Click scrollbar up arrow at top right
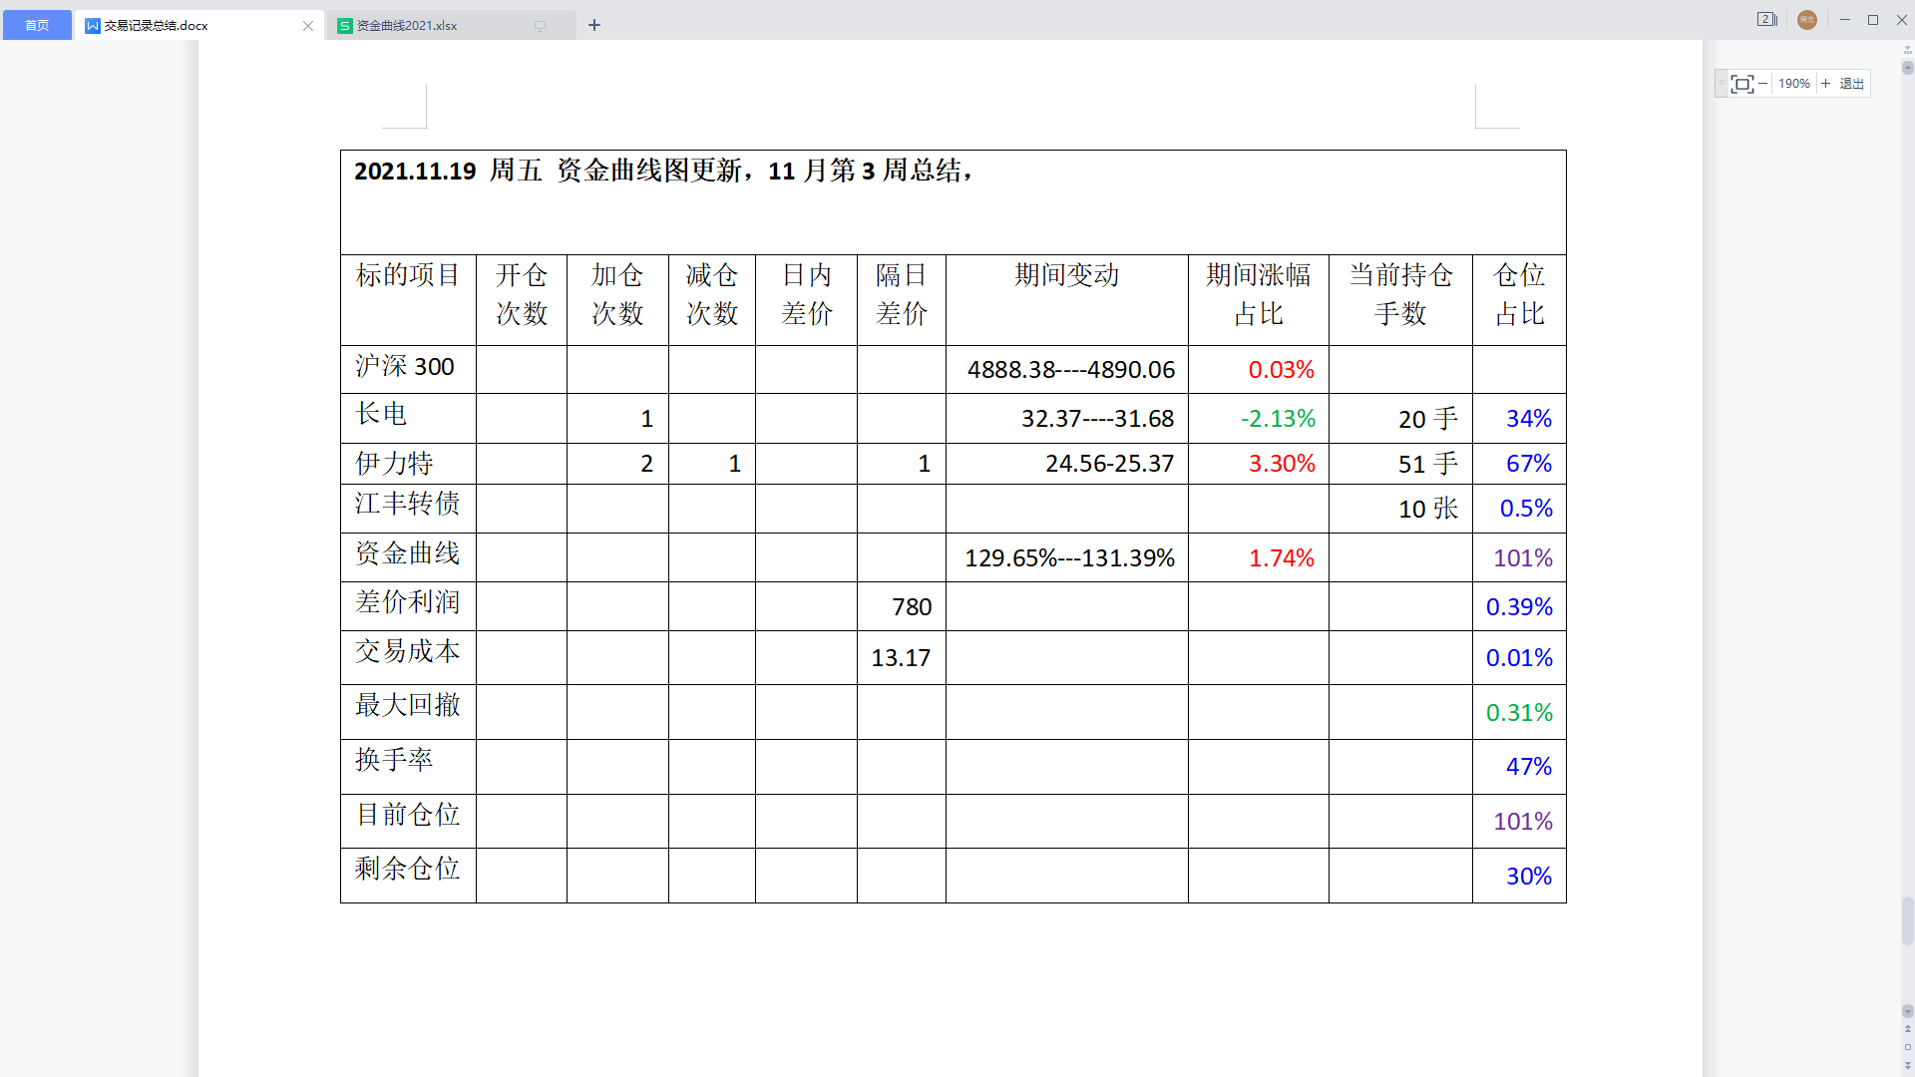1915x1077 pixels. pyautogui.click(x=1907, y=69)
